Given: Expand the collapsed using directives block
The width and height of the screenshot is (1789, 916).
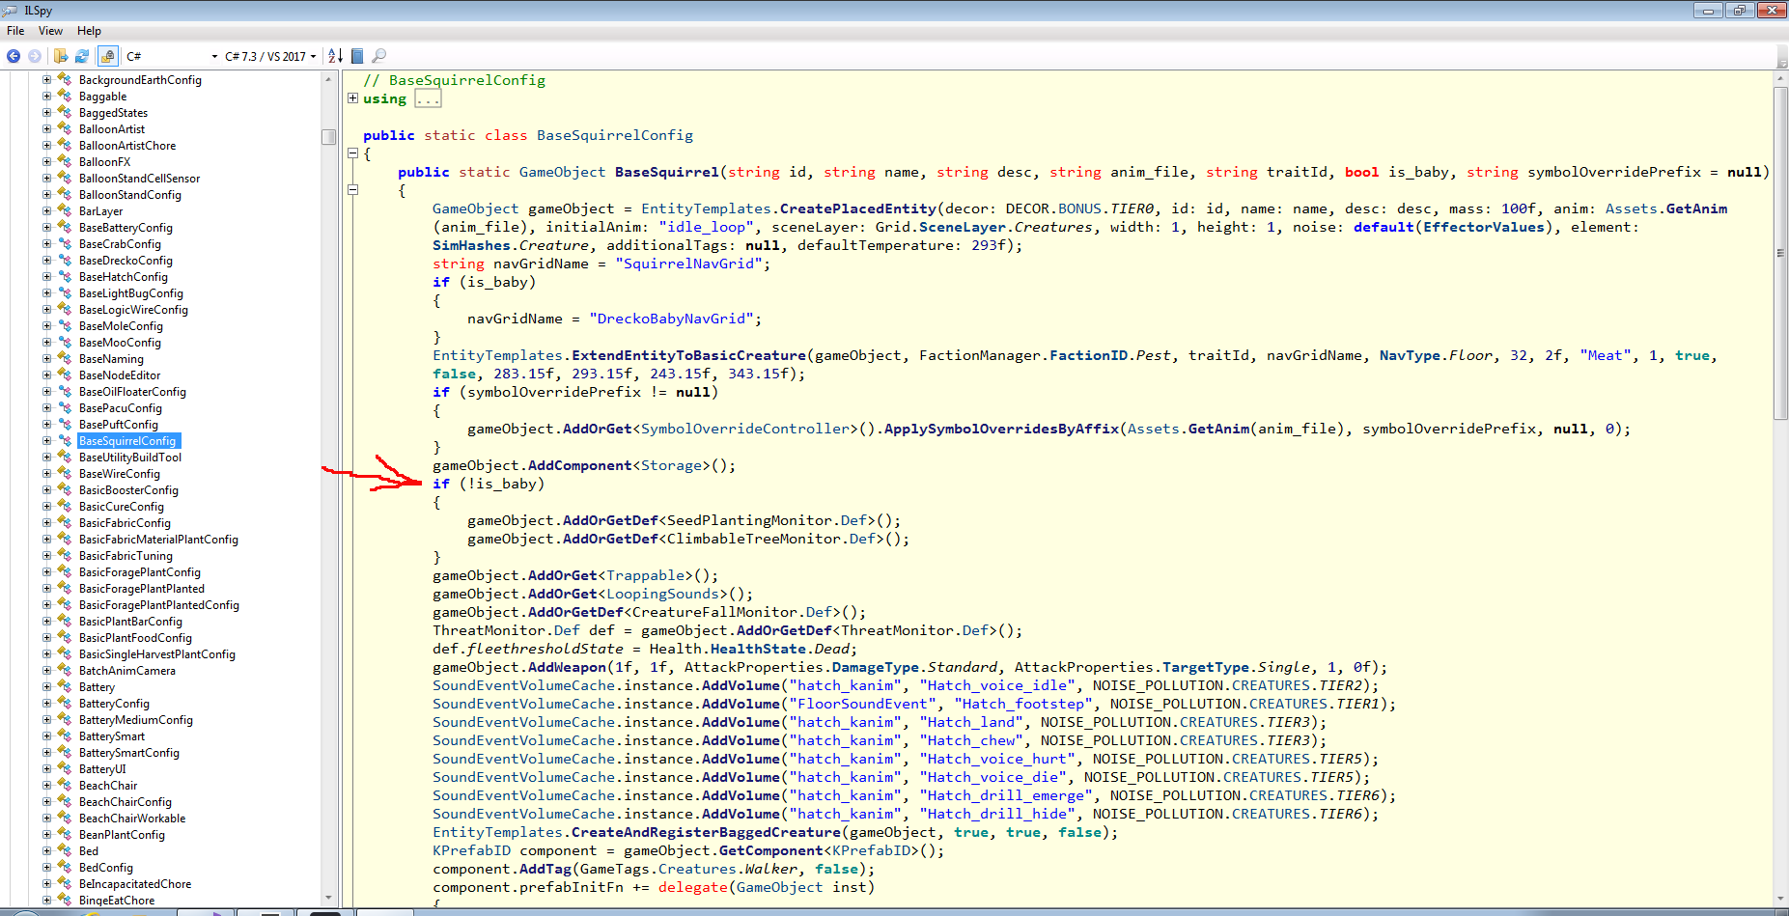Looking at the screenshot, I should click(x=353, y=98).
